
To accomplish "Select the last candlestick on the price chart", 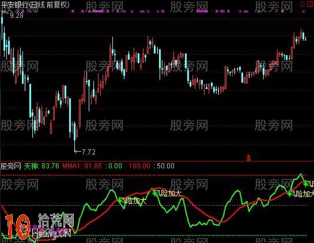I will 305,38.
